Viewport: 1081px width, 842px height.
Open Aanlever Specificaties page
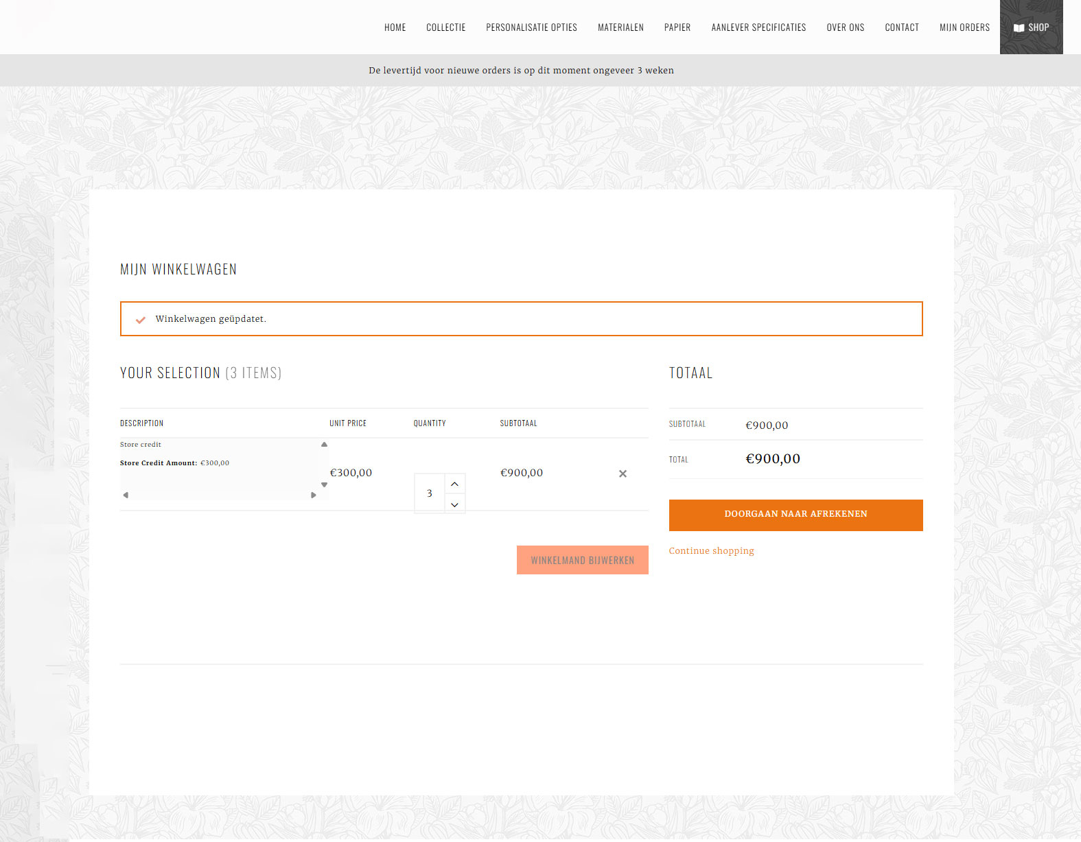(758, 27)
